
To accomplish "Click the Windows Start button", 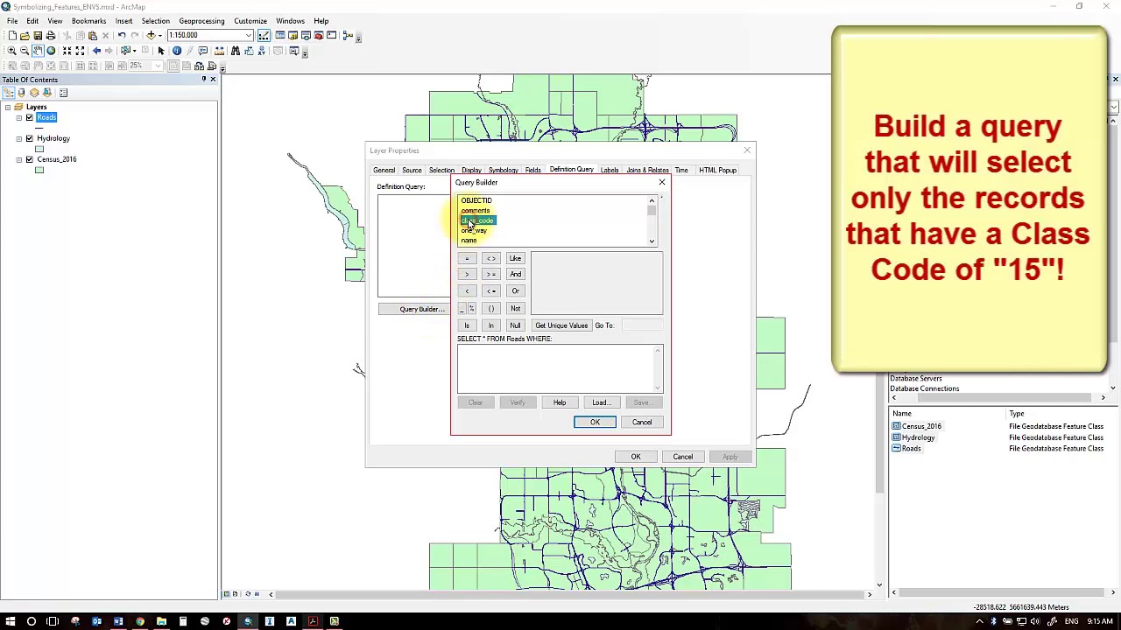I will [10, 621].
